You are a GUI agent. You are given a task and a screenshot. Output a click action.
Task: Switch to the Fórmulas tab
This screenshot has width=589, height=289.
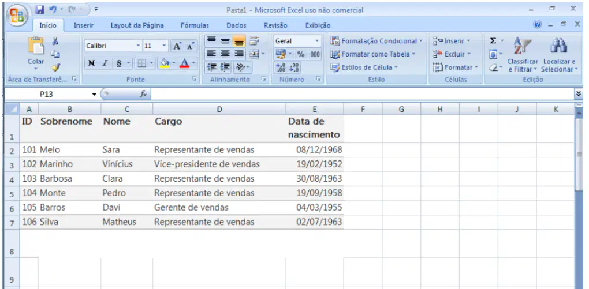(x=195, y=25)
